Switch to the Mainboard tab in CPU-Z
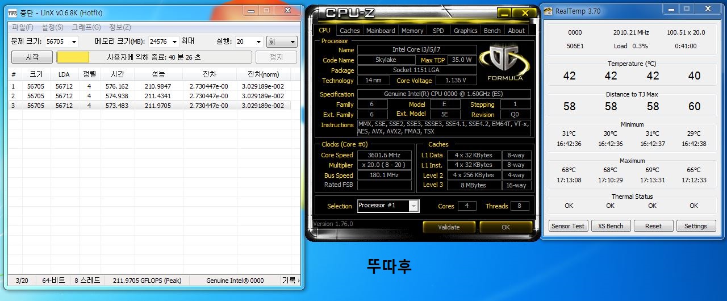Viewport: 727px width, 301px height. click(380, 31)
